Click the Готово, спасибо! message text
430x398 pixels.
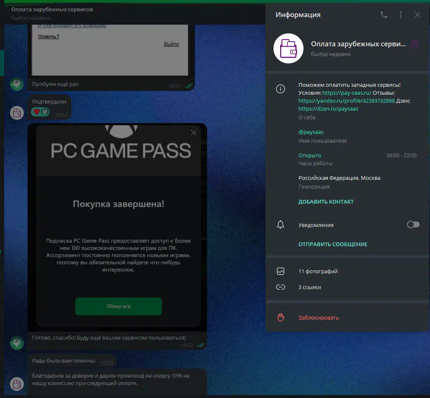pyautogui.click(x=109, y=338)
